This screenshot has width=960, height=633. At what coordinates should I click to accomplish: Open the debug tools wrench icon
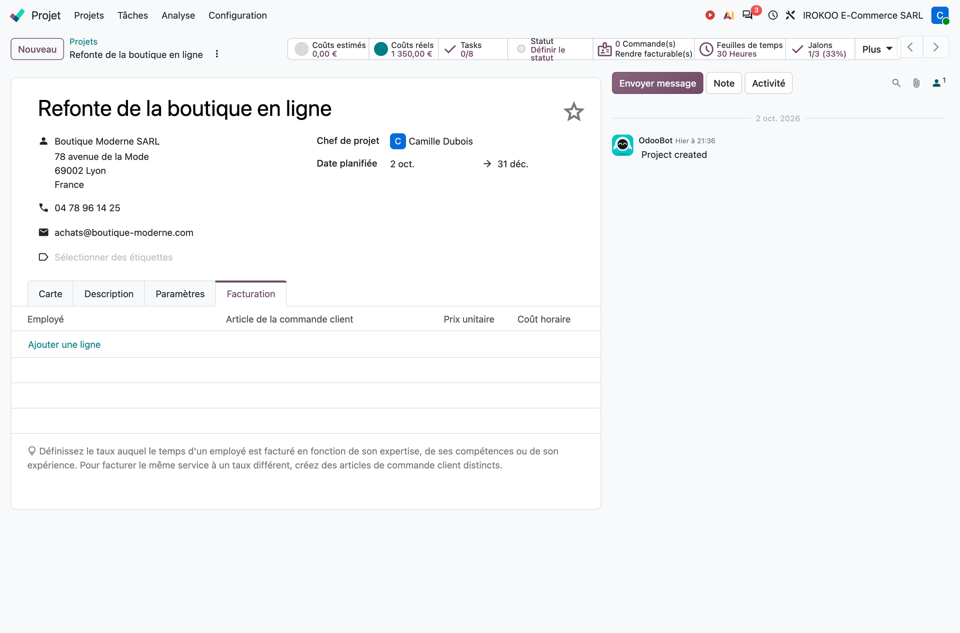click(790, 15)
